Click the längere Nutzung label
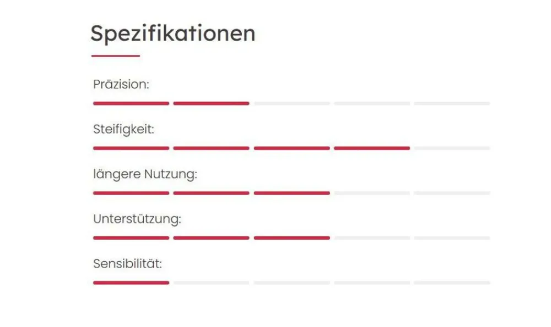The width and height of the screenshot is (551, 327). pyautogui.click(x=145, y=174)
